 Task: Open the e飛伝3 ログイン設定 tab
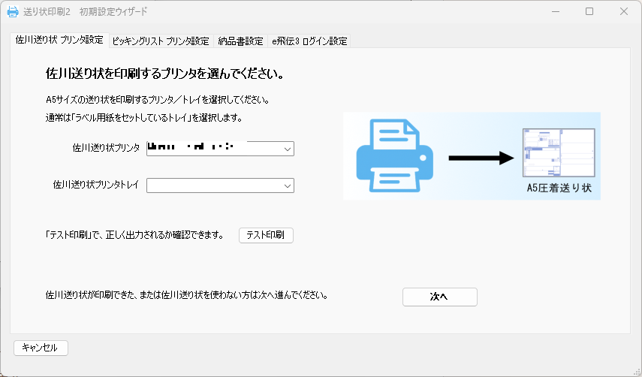pos(309,41)
